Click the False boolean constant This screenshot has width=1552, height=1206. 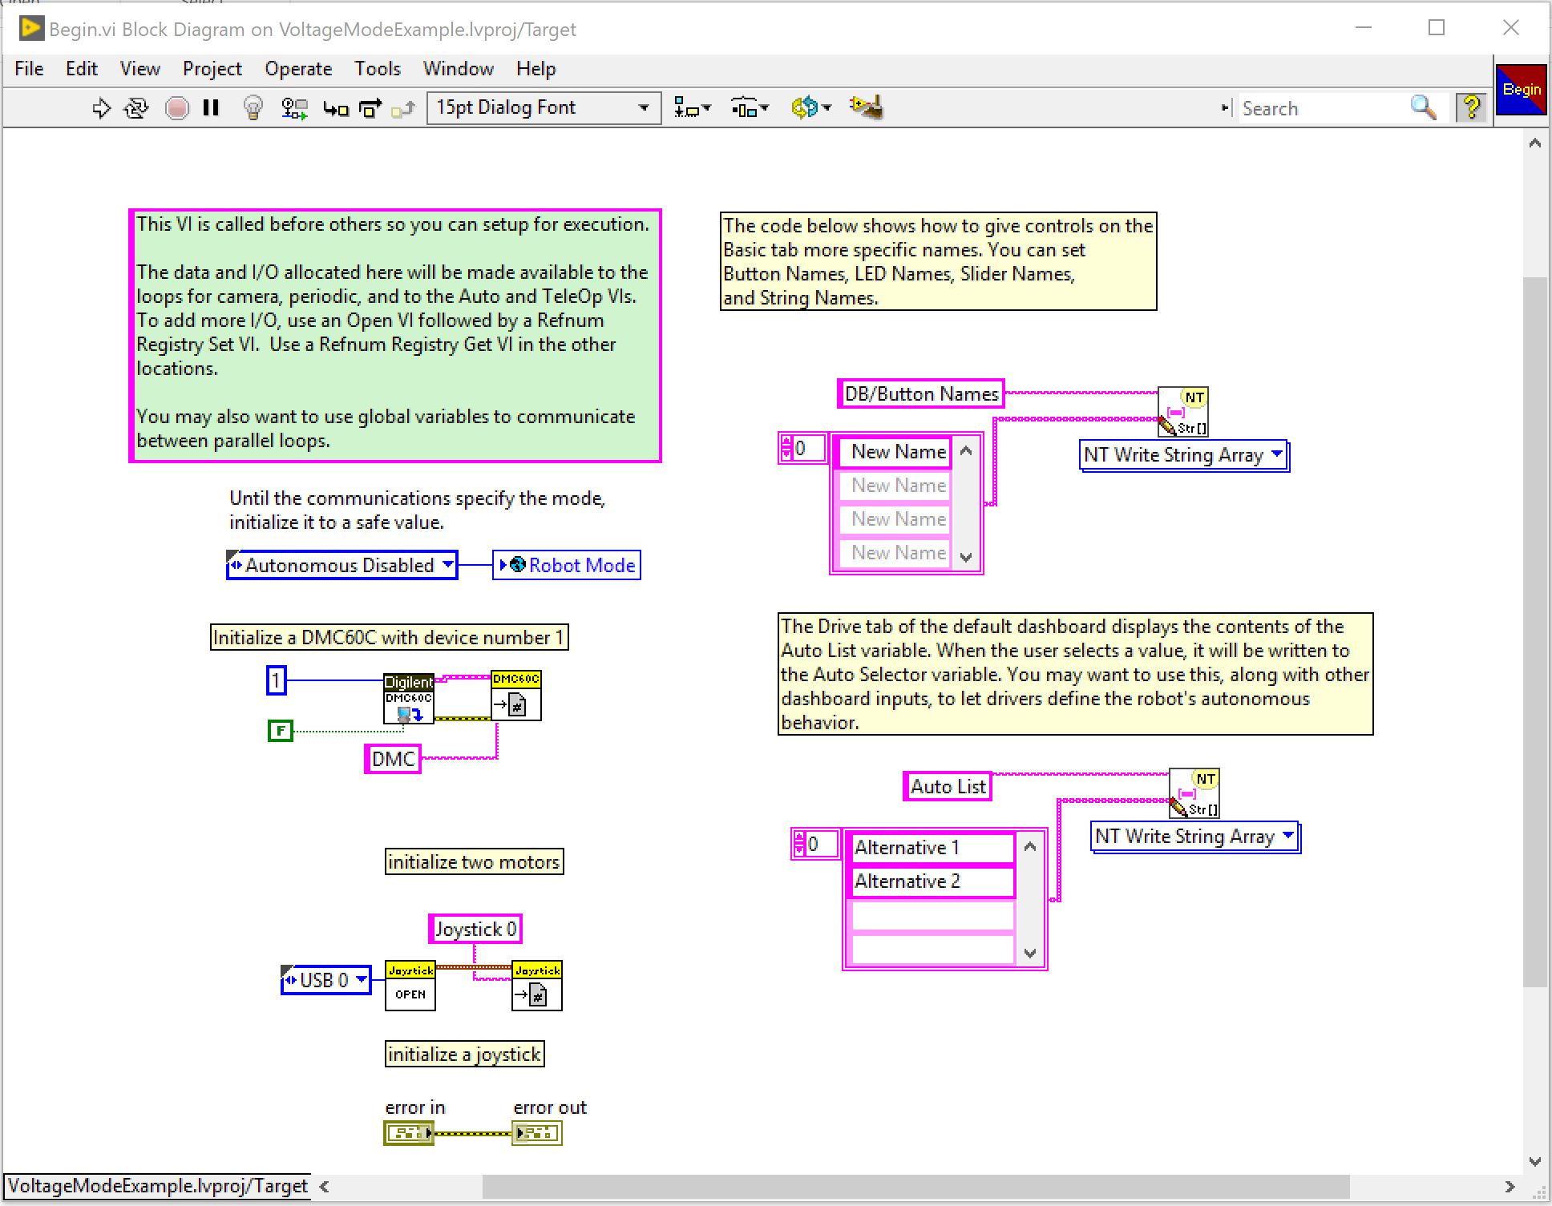pos(280,731)
